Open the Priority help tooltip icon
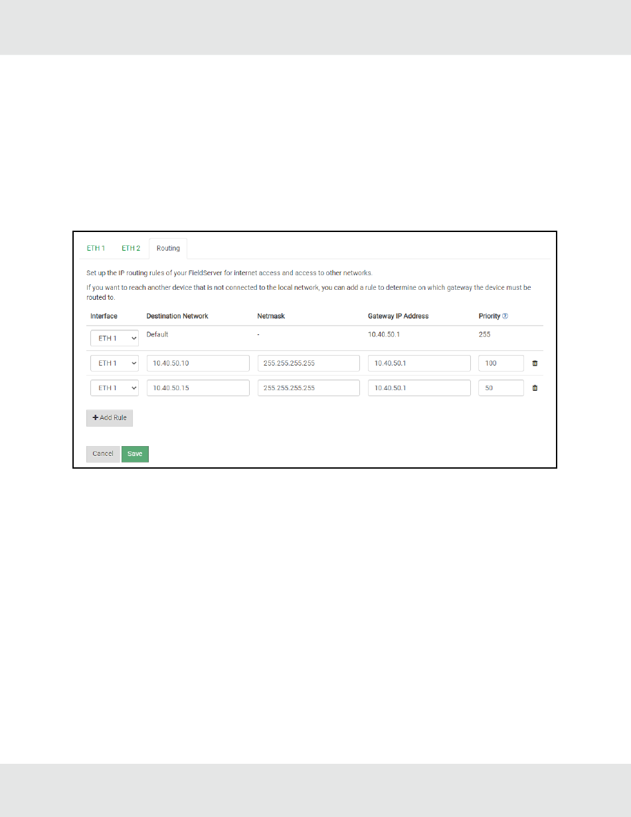 pyautogui.click(x=505, y=316)
